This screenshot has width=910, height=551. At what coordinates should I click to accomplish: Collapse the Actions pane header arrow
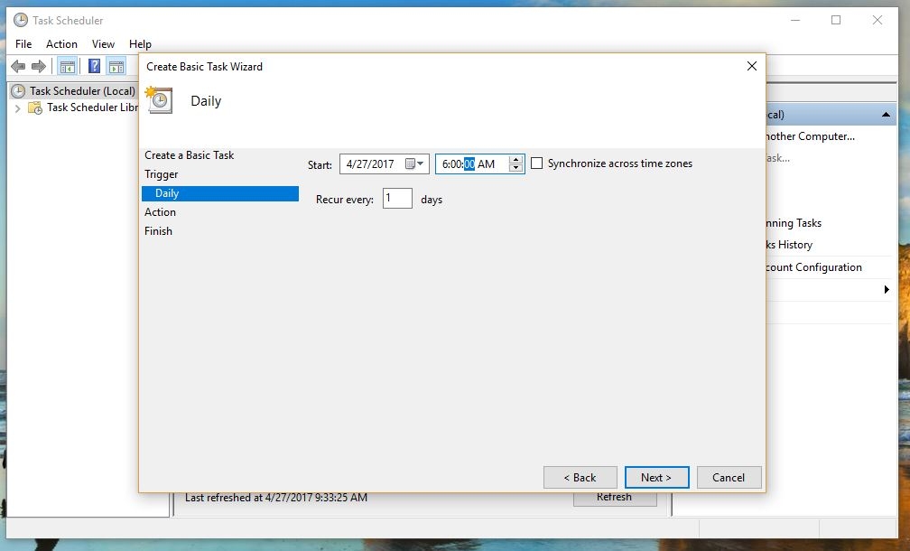(x=886, y=115)
